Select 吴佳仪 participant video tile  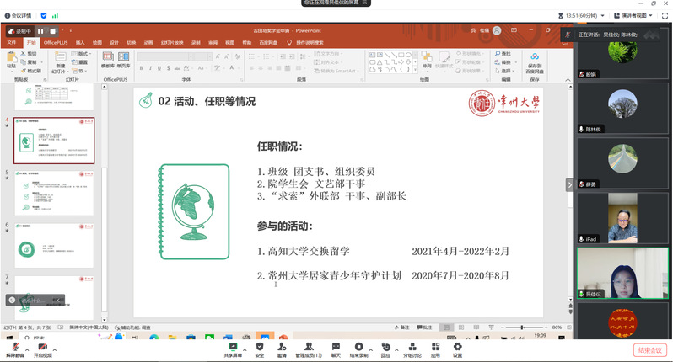(622, 273)
